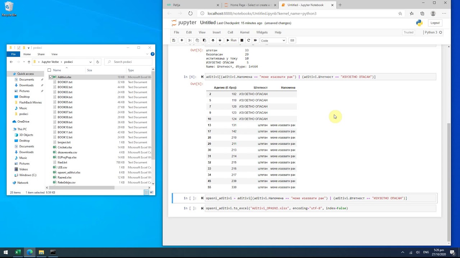Toggle collapse arrow of to_excel cell
This screenshot has width=460, height=258.
202,208
